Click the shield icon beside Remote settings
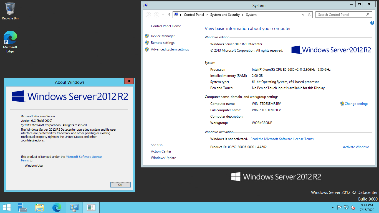Viewport: 379px width, 213px height. point(147,43)
